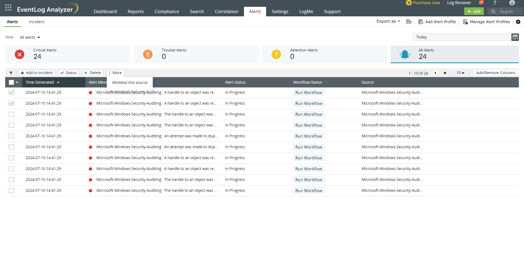Click the notification bell icon
Viewport: 524px width, 261px height.
click(481, 3)
